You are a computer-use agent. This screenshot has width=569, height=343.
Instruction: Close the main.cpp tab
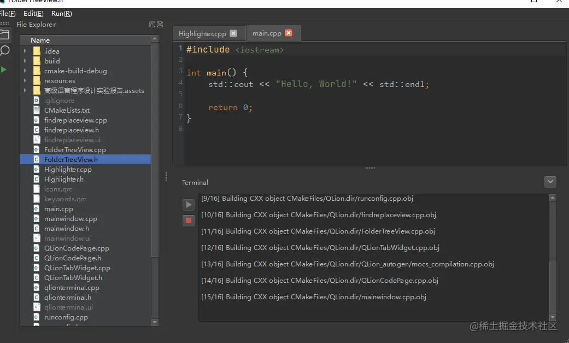(289, 33)
